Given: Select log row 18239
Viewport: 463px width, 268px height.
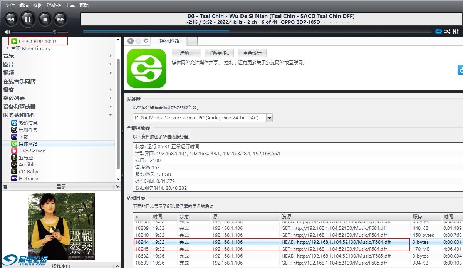Looking at the screenshot, I should (x=299, y=228).
